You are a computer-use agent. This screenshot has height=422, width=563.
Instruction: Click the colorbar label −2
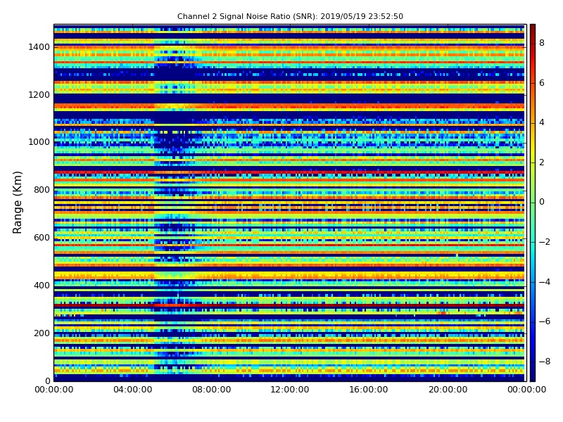[x=545, y=242]
